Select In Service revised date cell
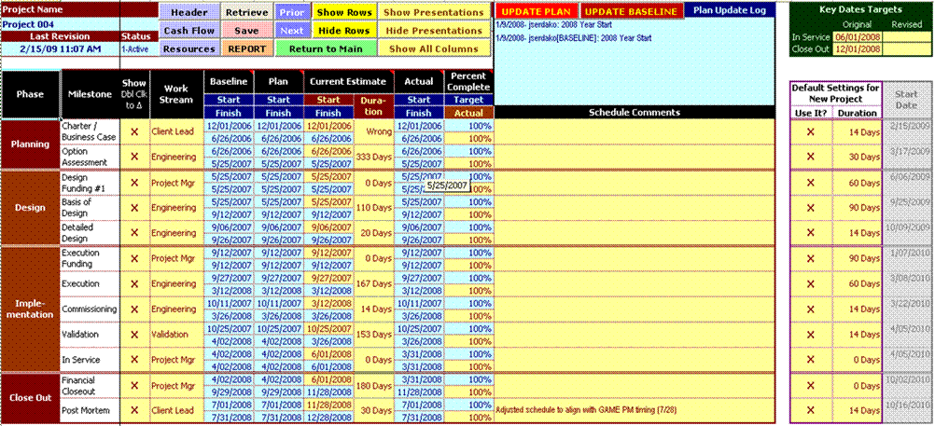Image resolution: width=935 pixels, height=426 pixels. (906, 37)
